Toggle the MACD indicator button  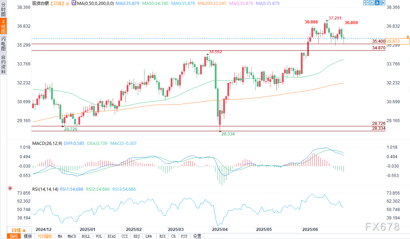[x=72, y=236]
